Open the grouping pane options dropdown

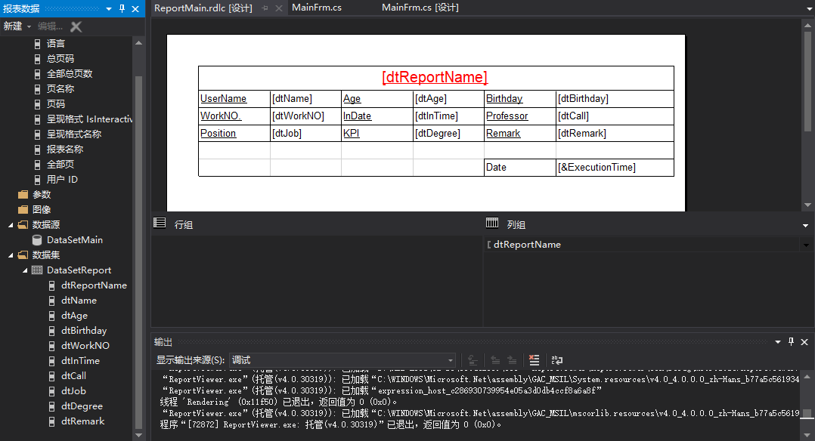806,225
